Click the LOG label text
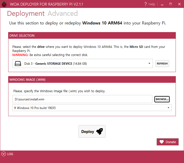The image size is (184, 163). point(10,154)
